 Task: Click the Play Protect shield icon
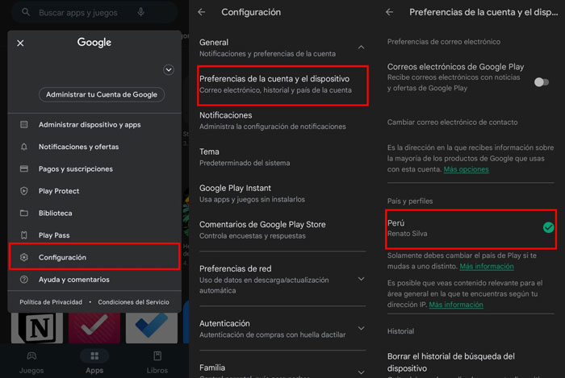(23, 191)
